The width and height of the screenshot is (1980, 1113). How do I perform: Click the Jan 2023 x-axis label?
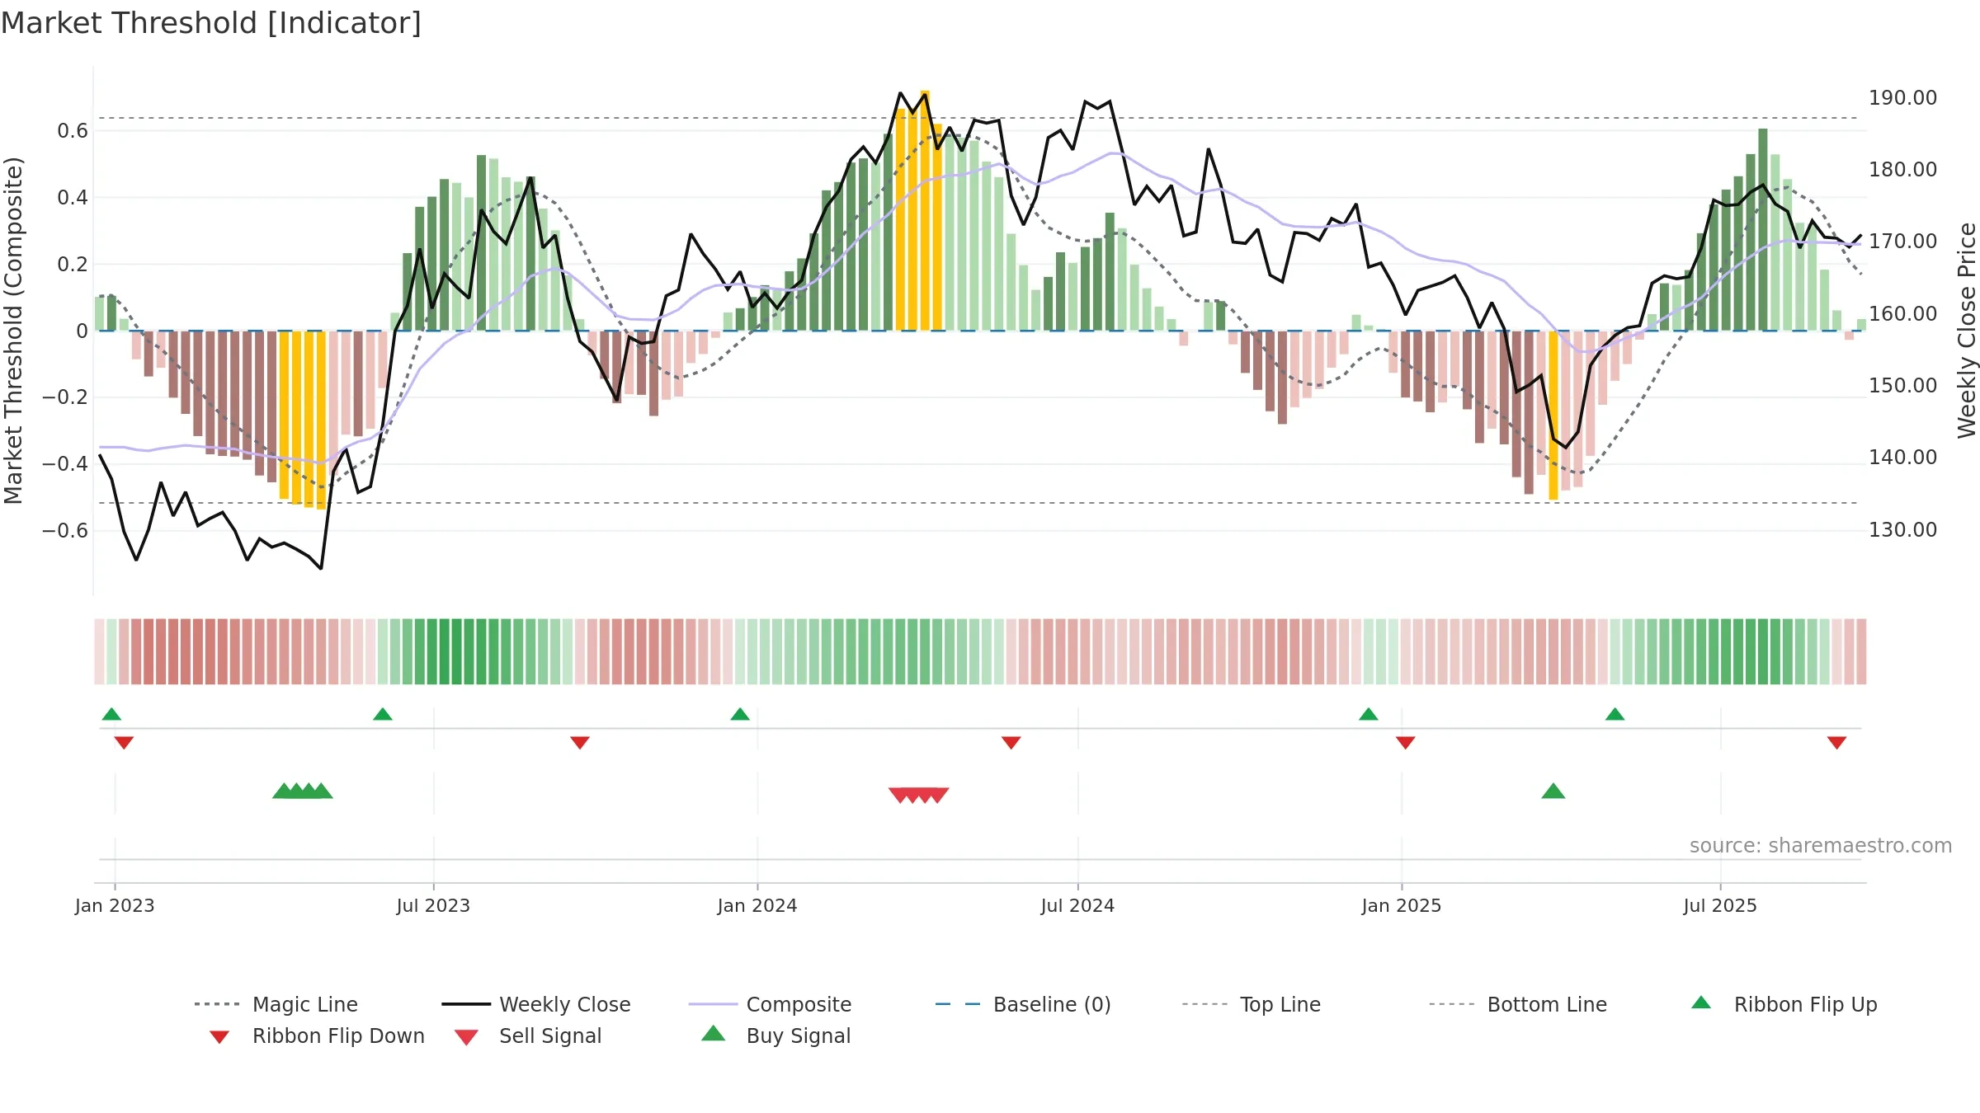[x=115, y=906]
